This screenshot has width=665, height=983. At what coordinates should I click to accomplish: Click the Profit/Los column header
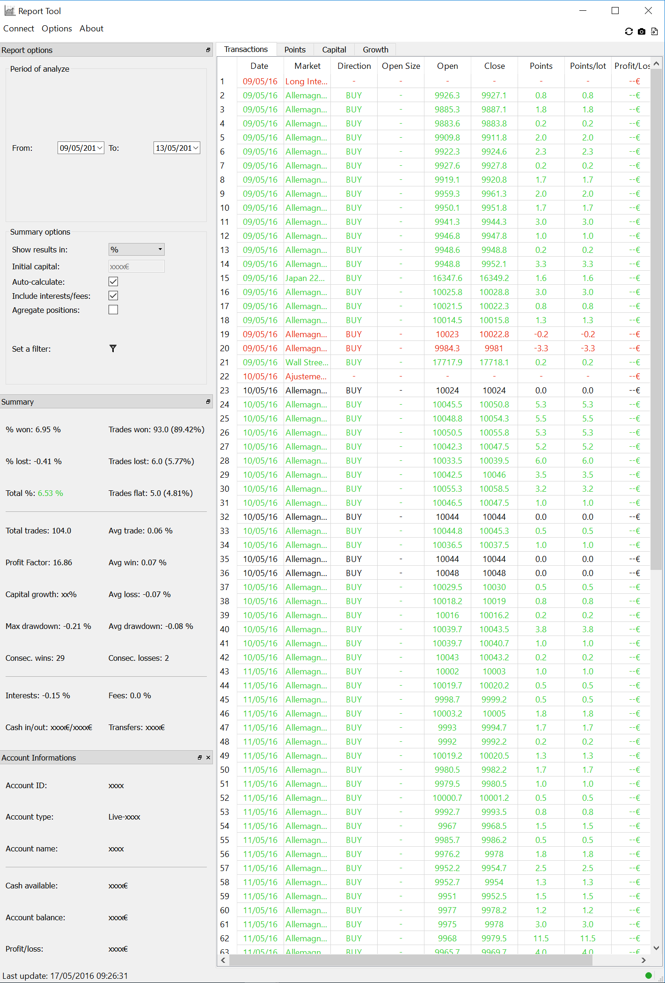[632, 66]
